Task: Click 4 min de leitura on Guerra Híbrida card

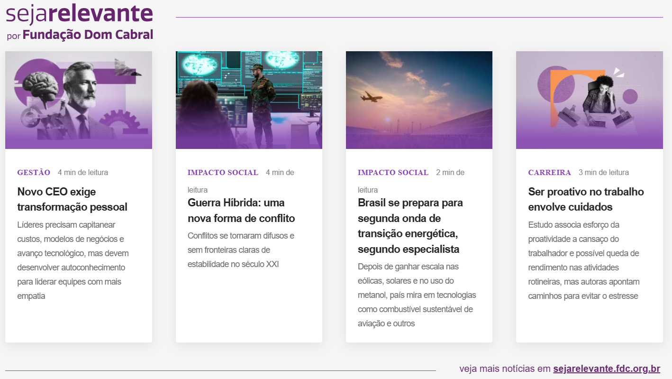Action: pyautogui.click(x=241, y=181)
